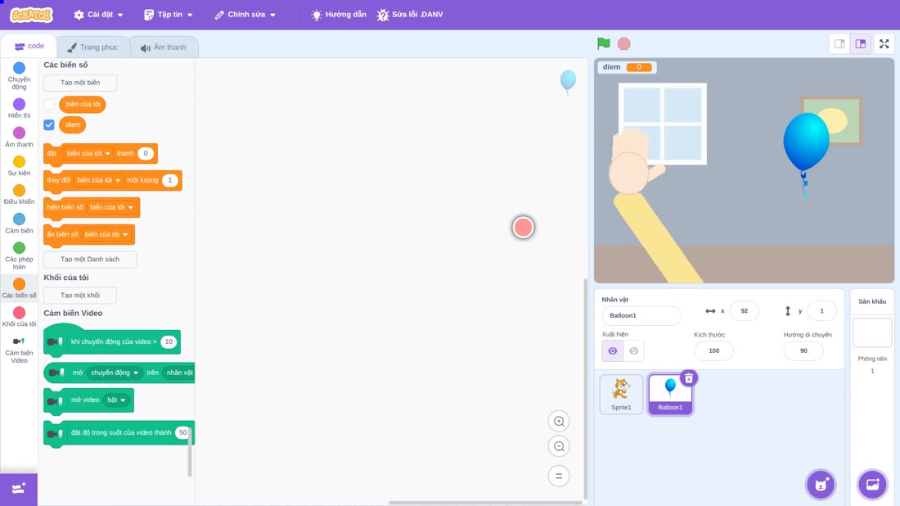Zoom out on the code workspace
The width and height of the screenshot is (900, 506).
point(559,446)
